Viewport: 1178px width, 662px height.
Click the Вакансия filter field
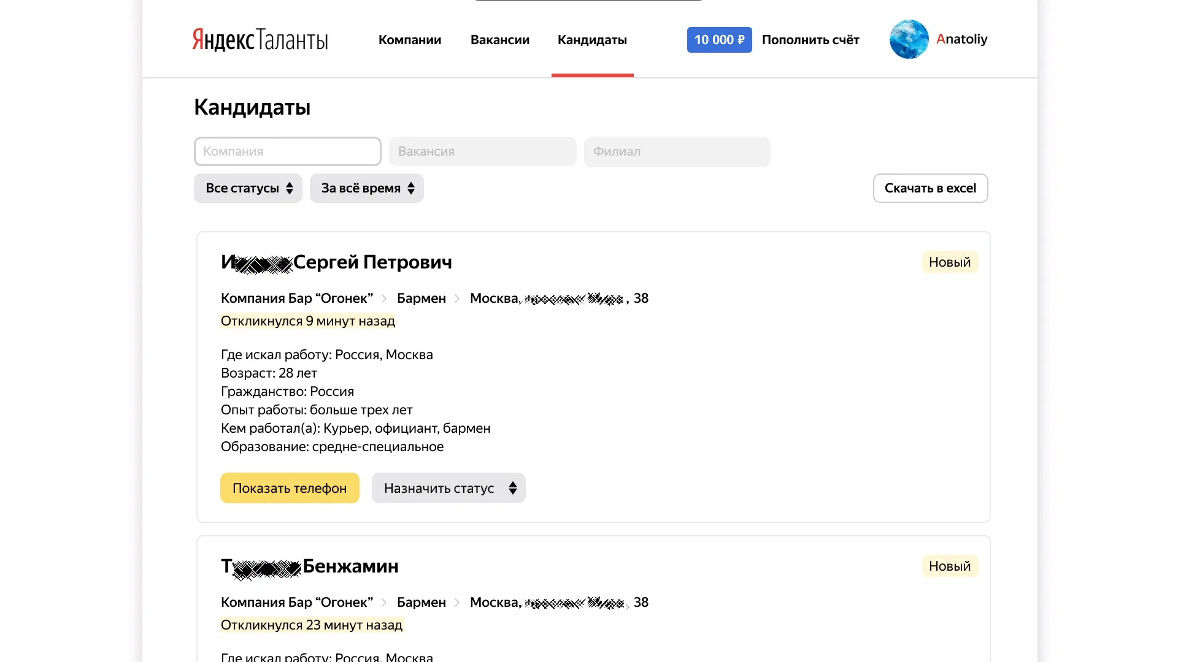[x=483, y=151]
